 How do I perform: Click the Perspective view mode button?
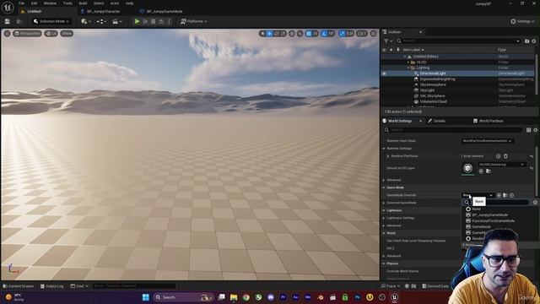27,34
